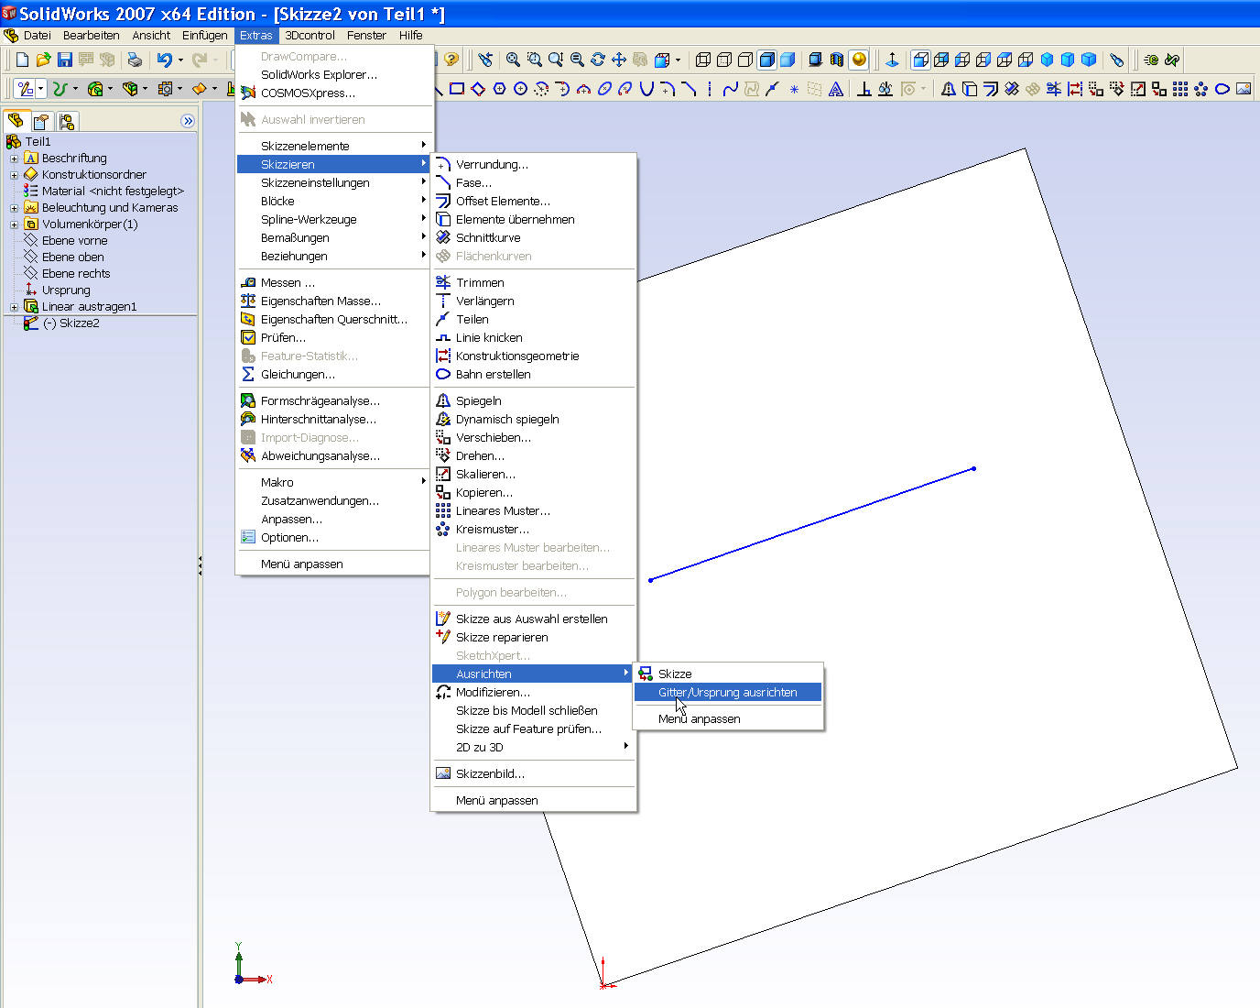The image size is (1260, 1008).
Task: Expand the Linear austragen1 feature node
Action: point(14,307)
